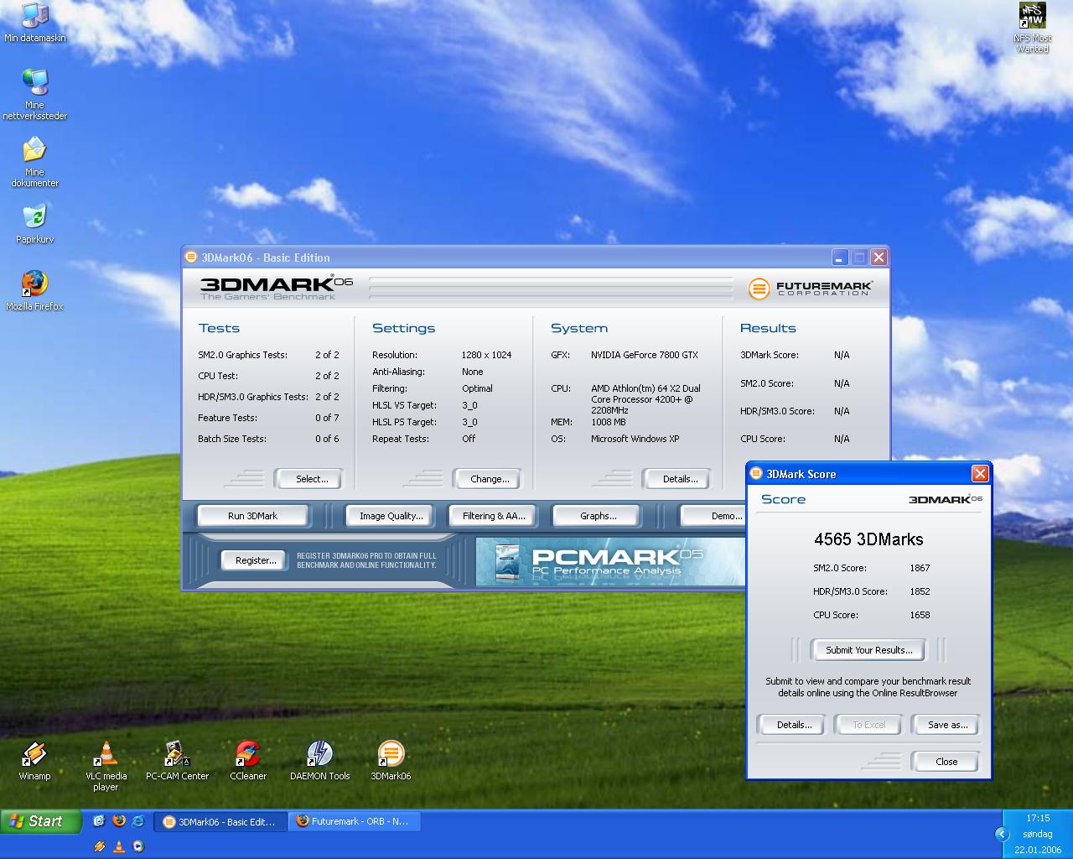Open Filtering & AA... settings
Viewport: 1073px width, 859px height.
[x=494, y=516]
